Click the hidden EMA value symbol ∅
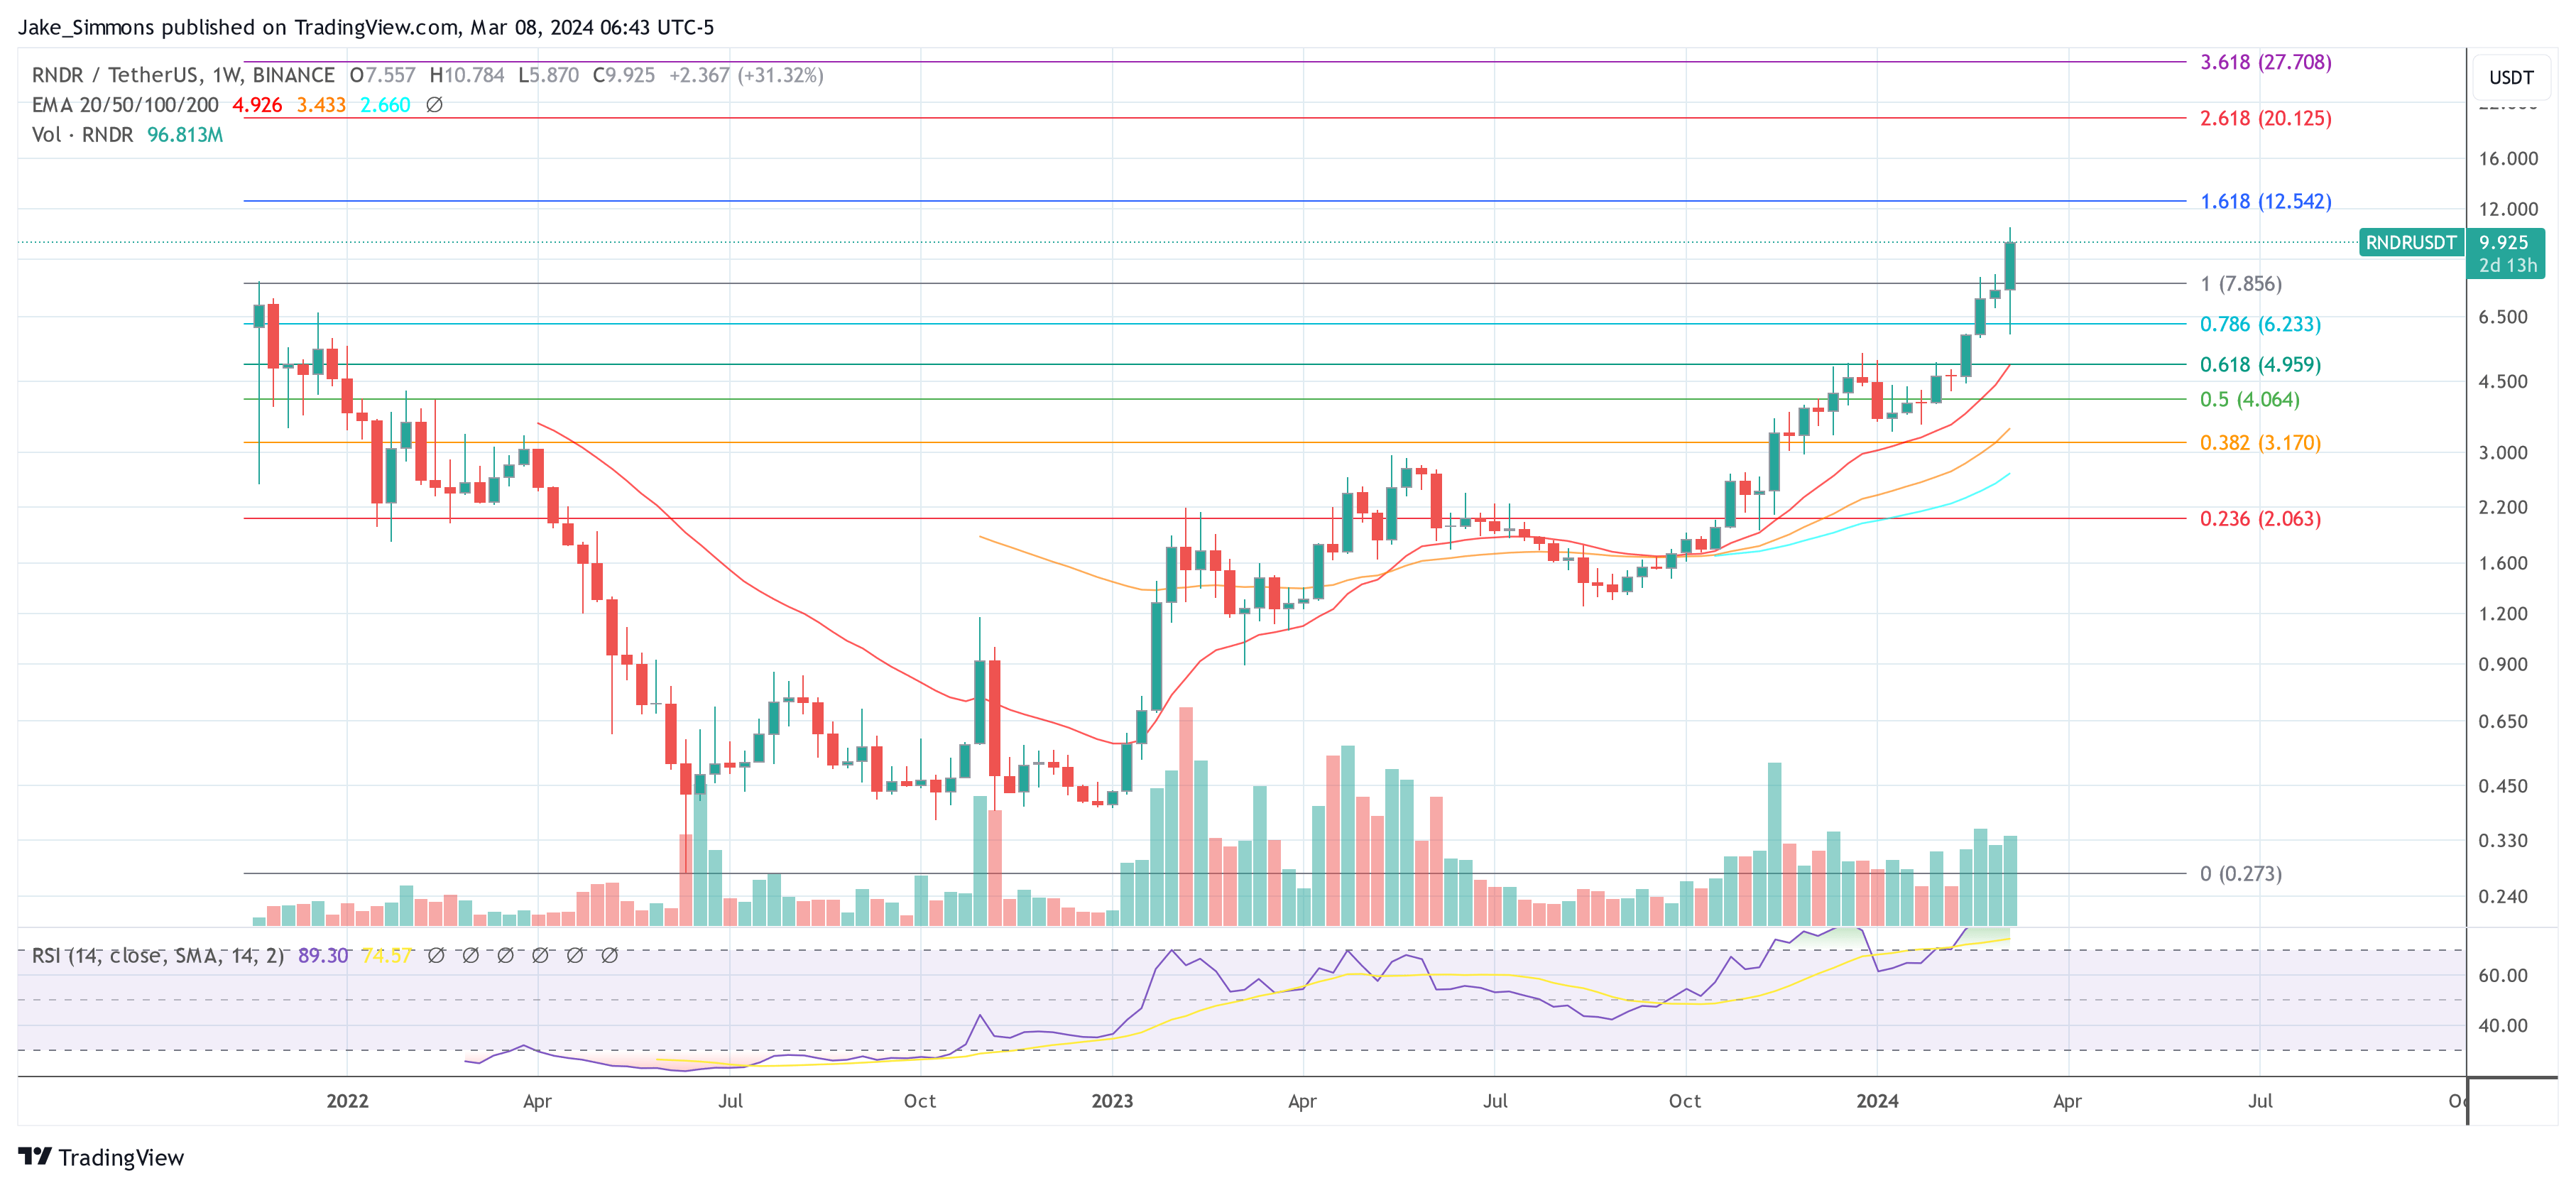The width and height of the screenshot is (2576, 1188). tap(434, 105)
